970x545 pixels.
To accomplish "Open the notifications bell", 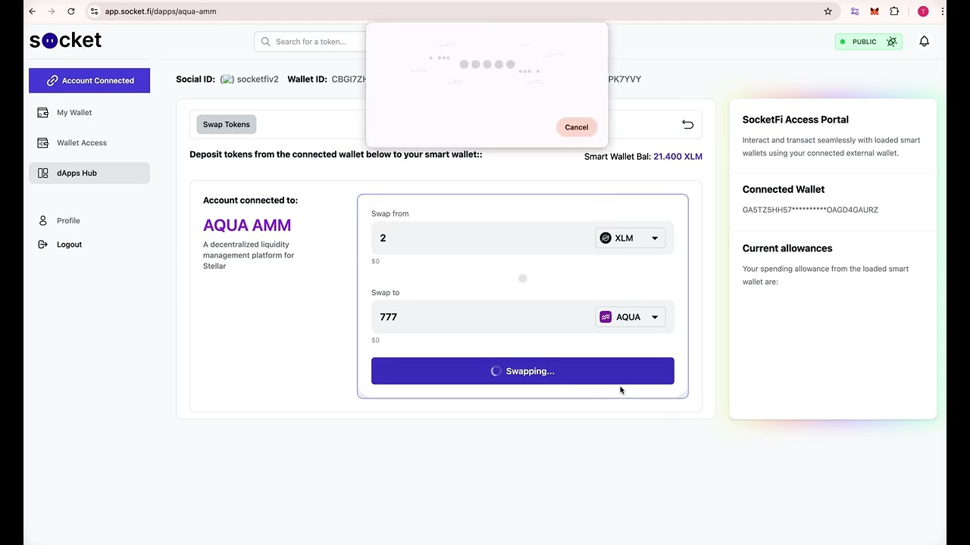I will [924, 42].
